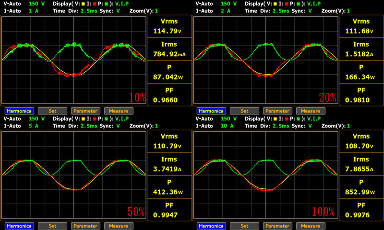Screen dimensions: 384x230
Task: Click Set button in the 50% panel
Action: pos(52,226)
